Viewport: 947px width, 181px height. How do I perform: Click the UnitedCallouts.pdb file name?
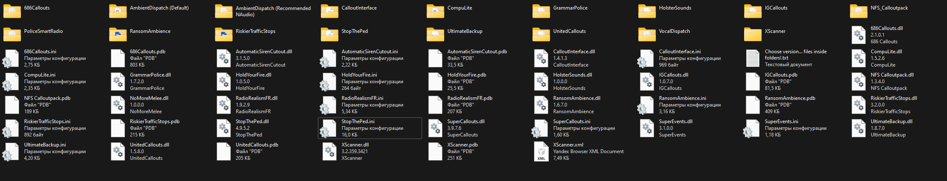click(x=257, y=145)
